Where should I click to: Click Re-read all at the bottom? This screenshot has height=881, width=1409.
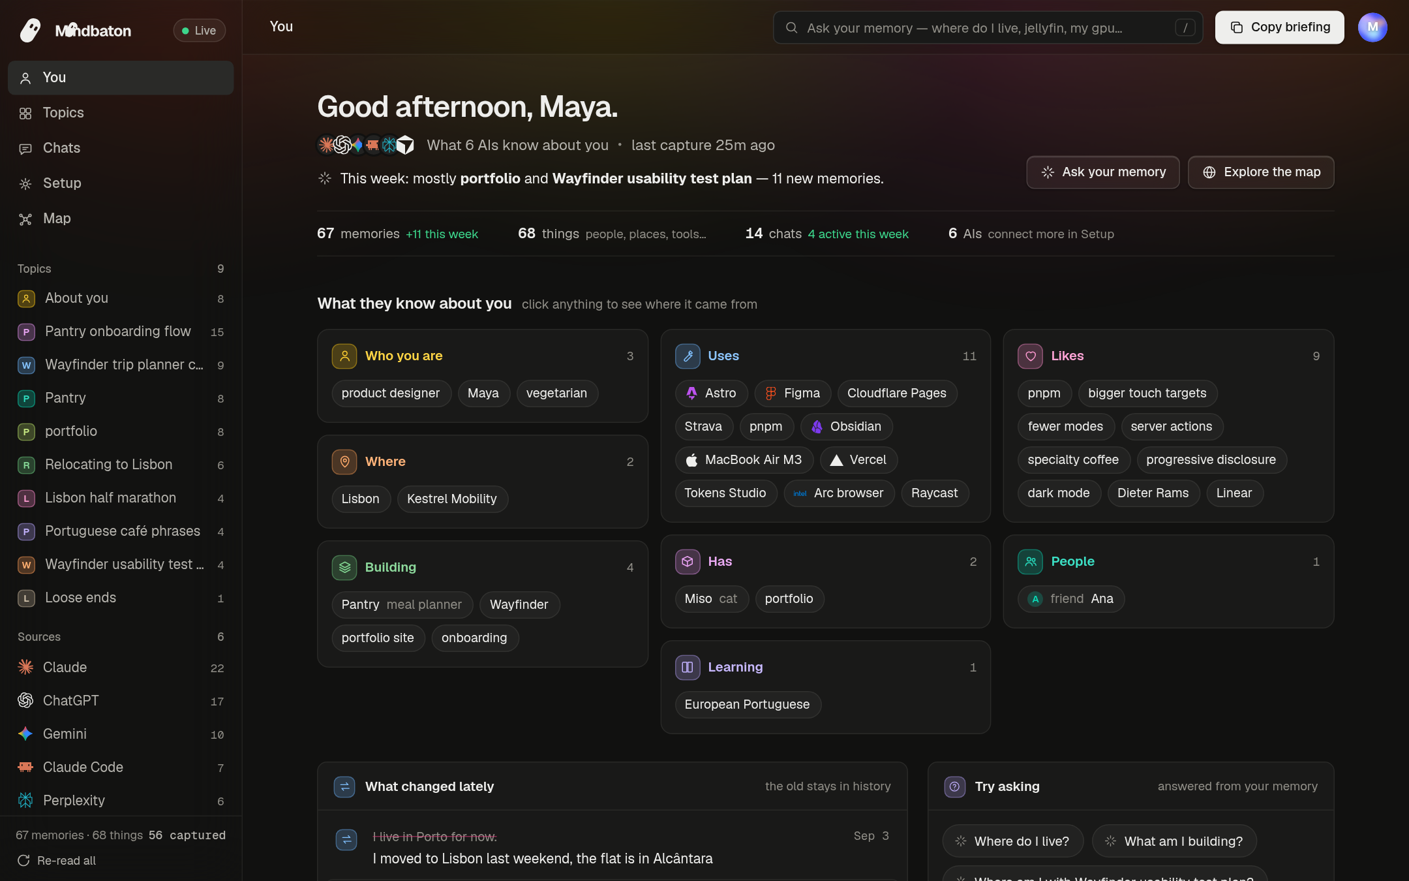(x=57, y=861)
